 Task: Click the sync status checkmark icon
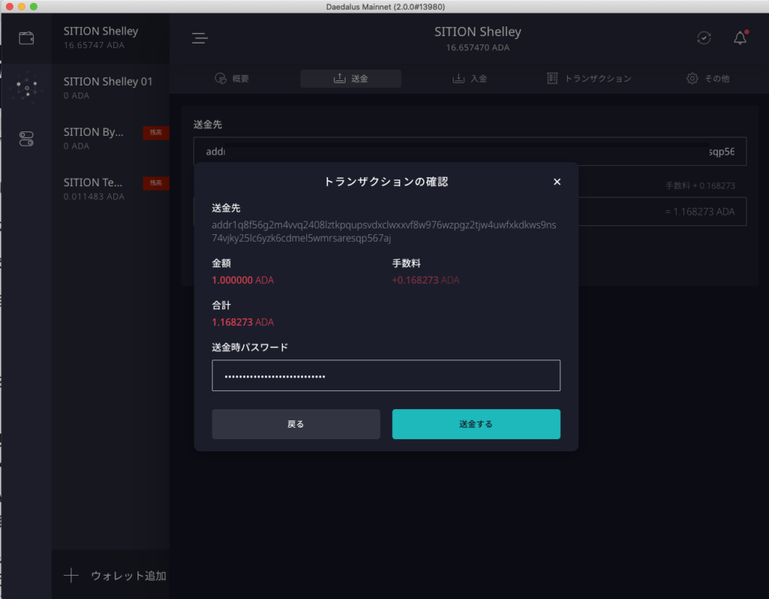tap(704, 38)
